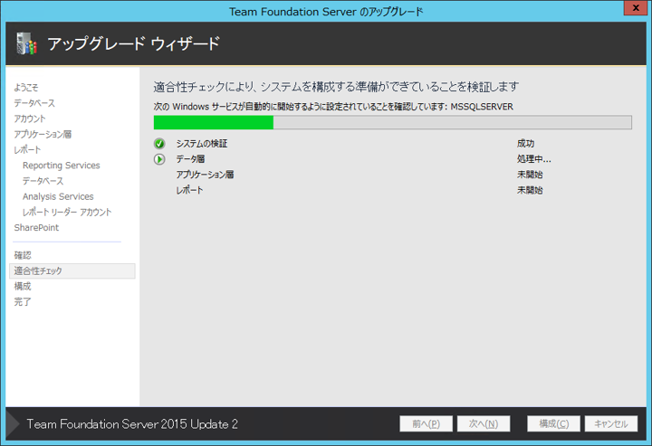
Task: Go to the アカウント sidebar step
Action: pyautogui.click(x=30, y=119)
